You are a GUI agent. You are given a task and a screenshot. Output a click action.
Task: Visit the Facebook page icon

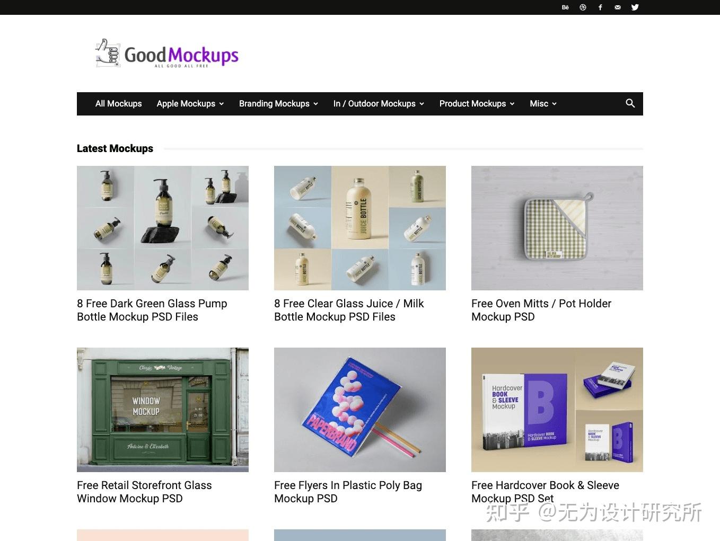coord(600,7)
